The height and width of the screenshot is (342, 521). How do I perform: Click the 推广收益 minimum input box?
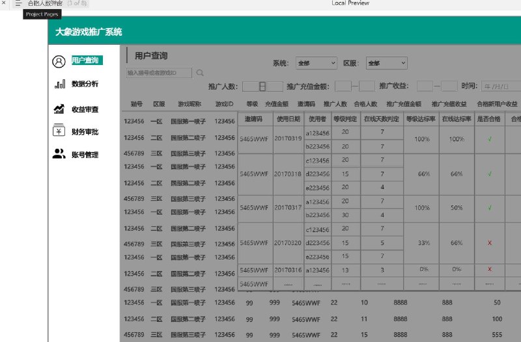point(425,86)
